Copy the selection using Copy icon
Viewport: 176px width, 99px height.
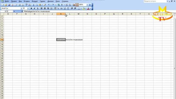tap(37, 5)
